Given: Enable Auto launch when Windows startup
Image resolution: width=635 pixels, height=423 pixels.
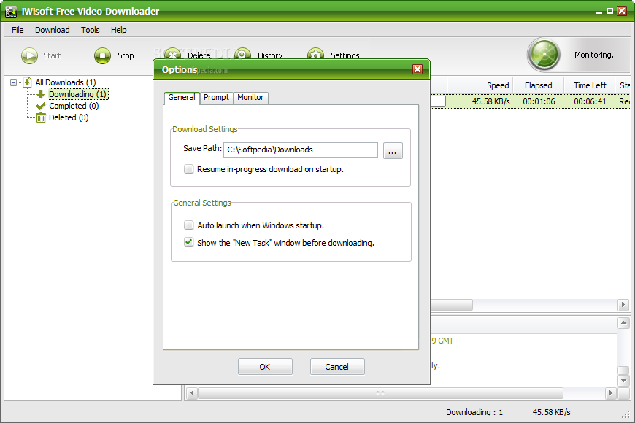Looking at the screenshot, I should (x=189, y=225).
